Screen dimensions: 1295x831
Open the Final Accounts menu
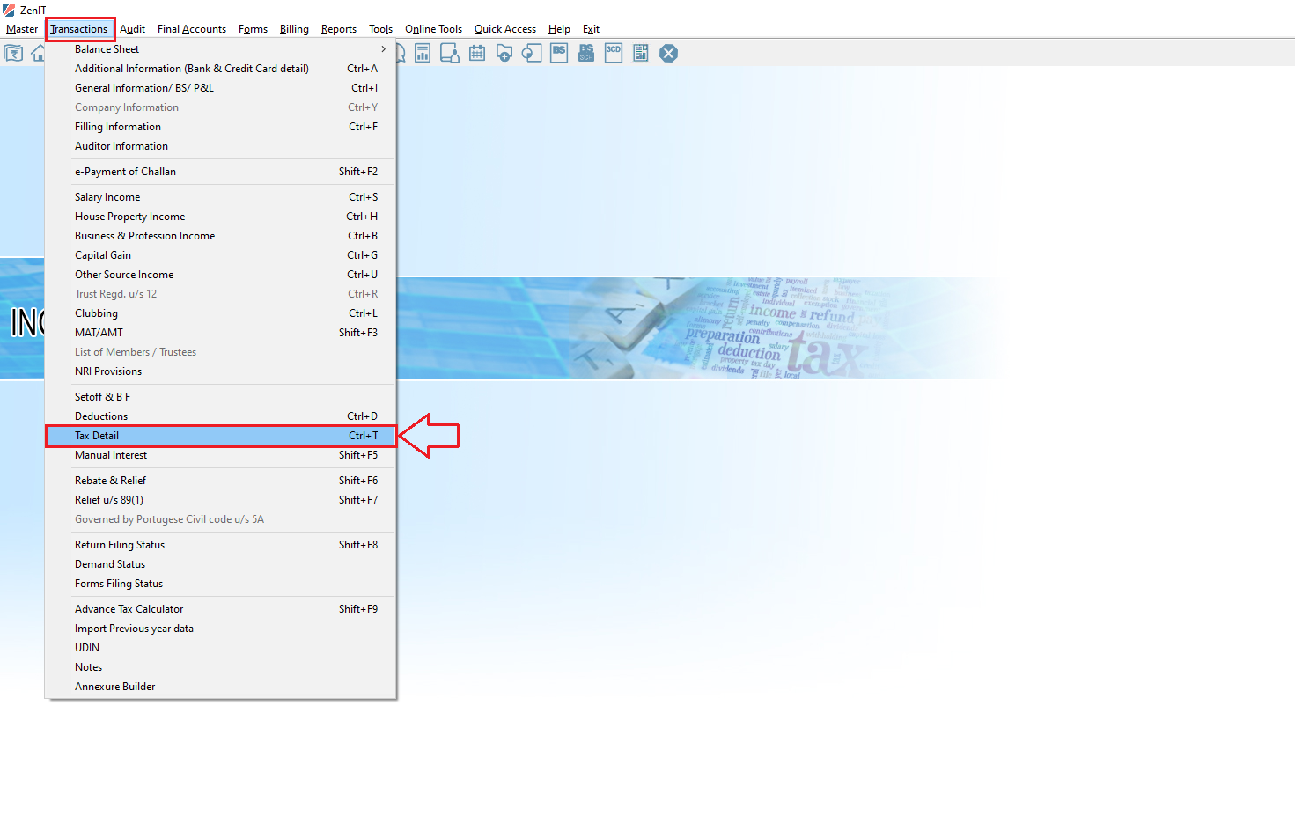(x=192, y=29)
